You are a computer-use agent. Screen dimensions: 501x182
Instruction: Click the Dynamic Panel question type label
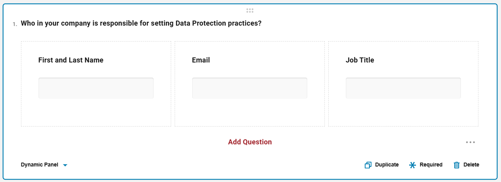[40, 165]
